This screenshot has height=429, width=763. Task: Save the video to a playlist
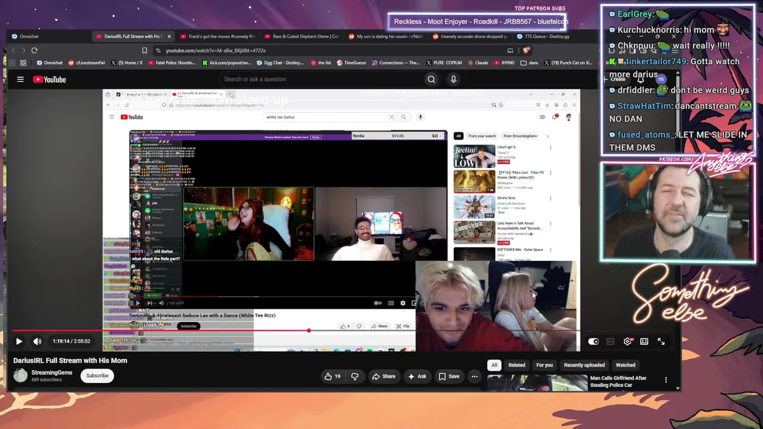(449, 377)
